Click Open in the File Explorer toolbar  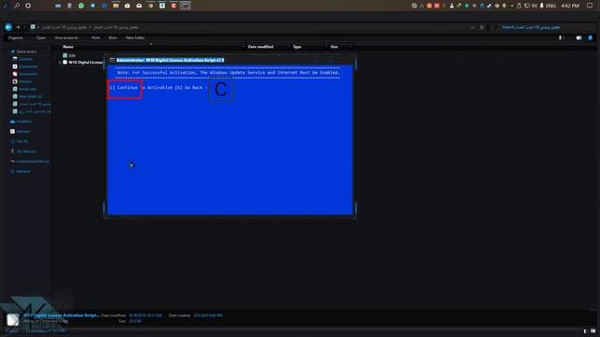(x=41, y=37)
